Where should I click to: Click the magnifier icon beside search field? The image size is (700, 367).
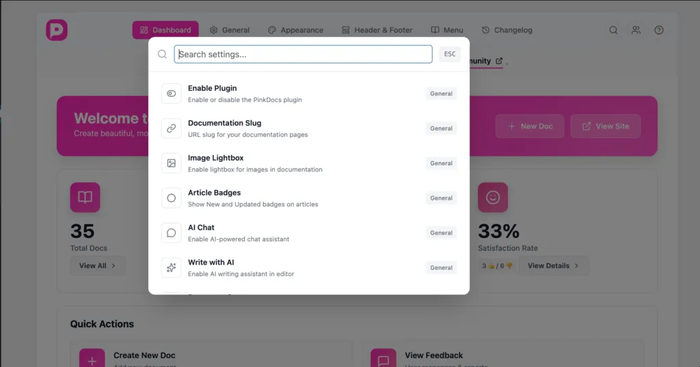(162, 54)
